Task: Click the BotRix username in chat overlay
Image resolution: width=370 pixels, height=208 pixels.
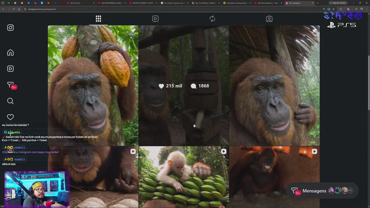Action: point(16,132)
